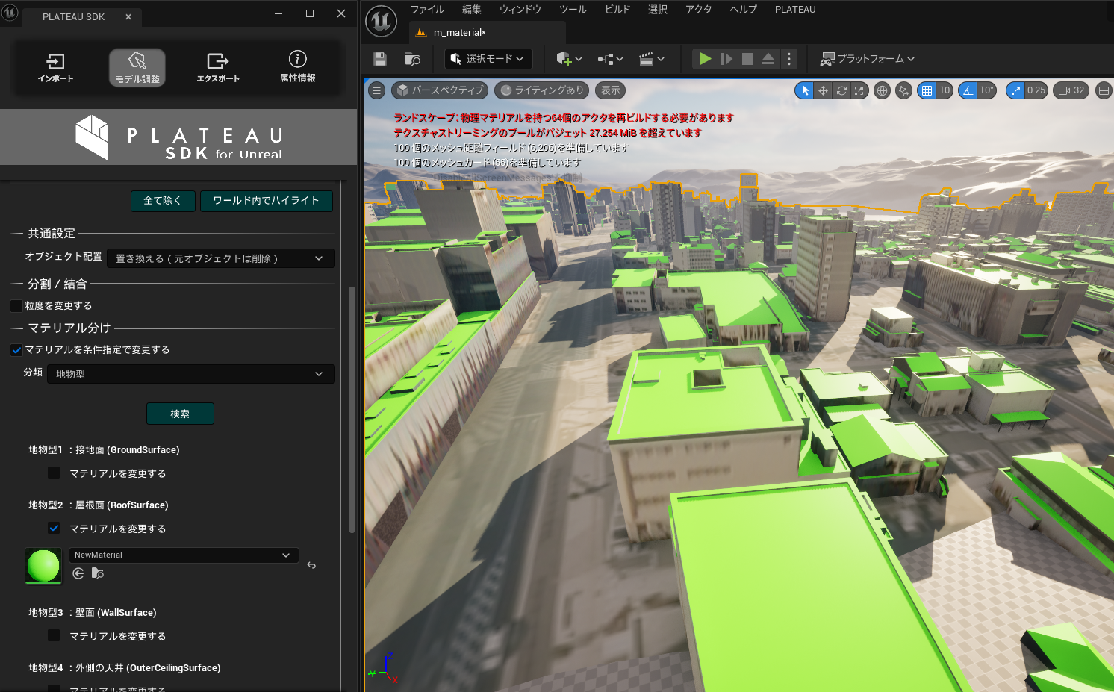The width and height of the screenshot is (1114, 692).
Task: Enable the 粒度を変更する checkbox
Action: (x=16, y=305)
